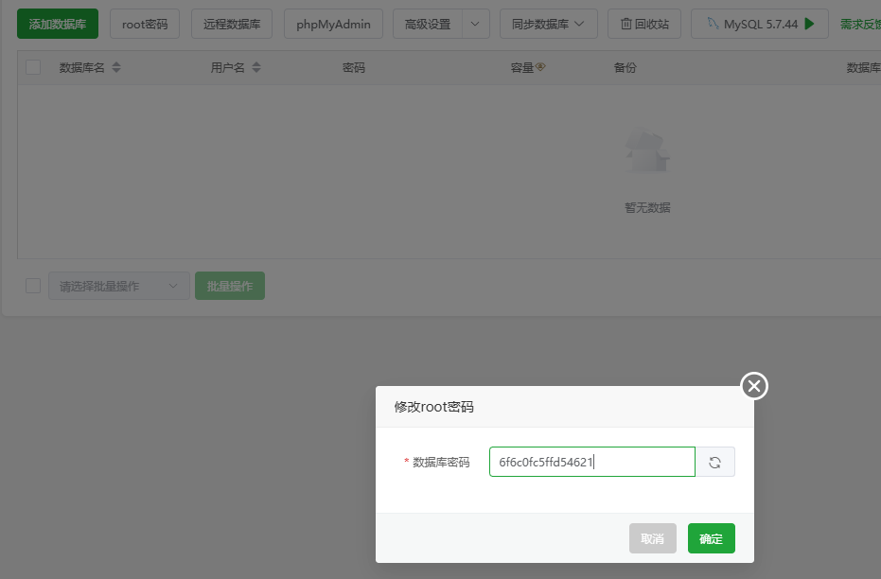The width and height of the screenshot is (881, 579).
Task: Click the 批量操作 button
Action: tap(229, 285)
